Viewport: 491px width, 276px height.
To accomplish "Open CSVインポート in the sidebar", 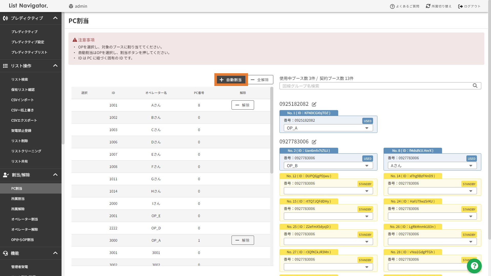I will (22, 100).
